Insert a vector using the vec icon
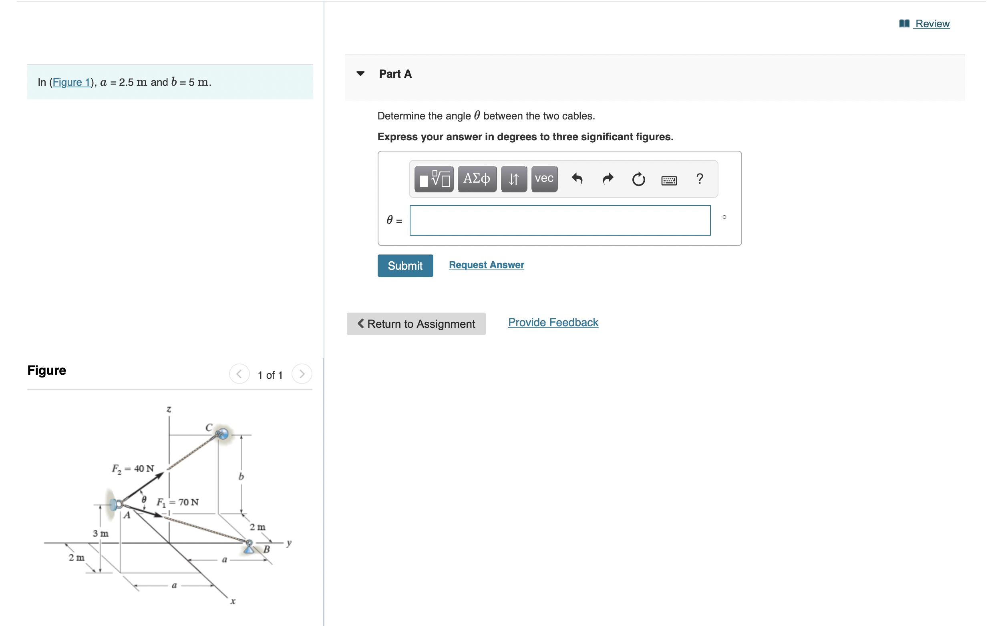This screenshot has height=626, width=1006. [543, 179]
